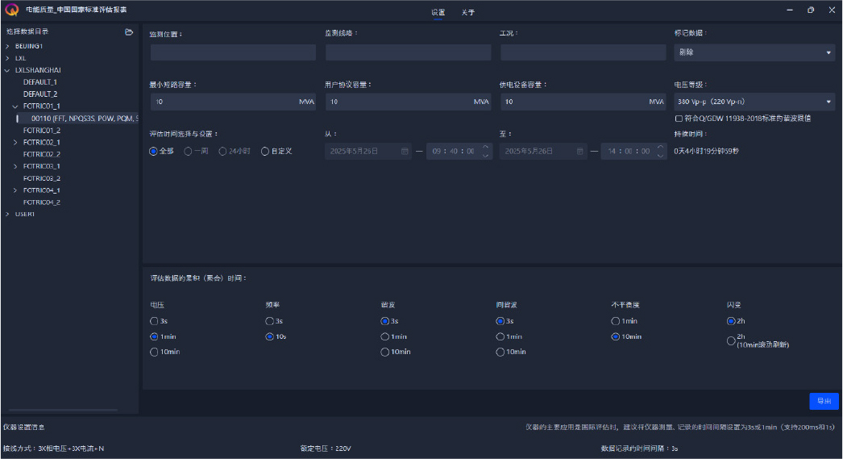Click the restore window icon in title bar
843x459 pixels.
point(810,10)
